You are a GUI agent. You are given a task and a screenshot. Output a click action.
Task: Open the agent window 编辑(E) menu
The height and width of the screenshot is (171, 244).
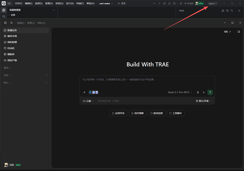(21, 23)
